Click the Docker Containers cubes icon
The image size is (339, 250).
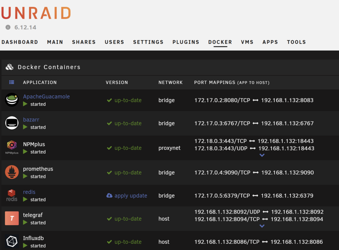pos(9,67)
